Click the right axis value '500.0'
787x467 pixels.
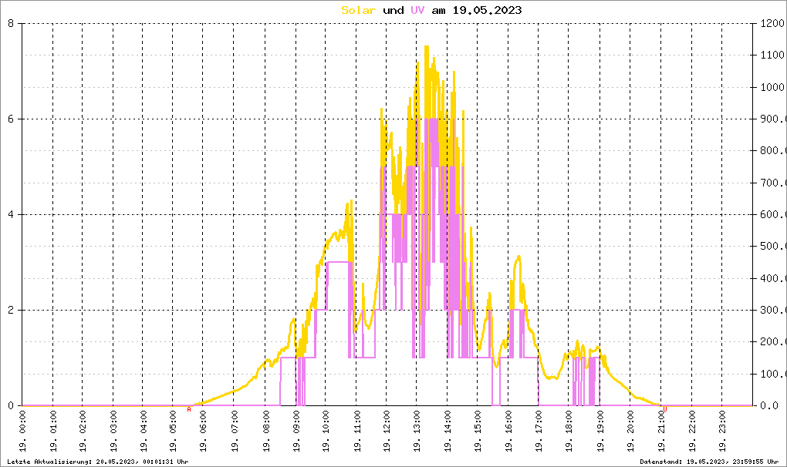[x=773, y=246]
